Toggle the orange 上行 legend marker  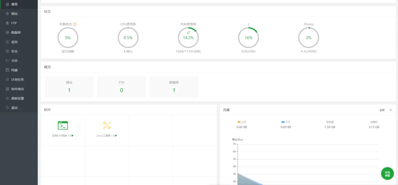coord(239,122)
